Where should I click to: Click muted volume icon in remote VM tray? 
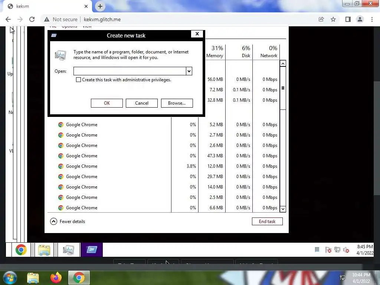point(346,250)
